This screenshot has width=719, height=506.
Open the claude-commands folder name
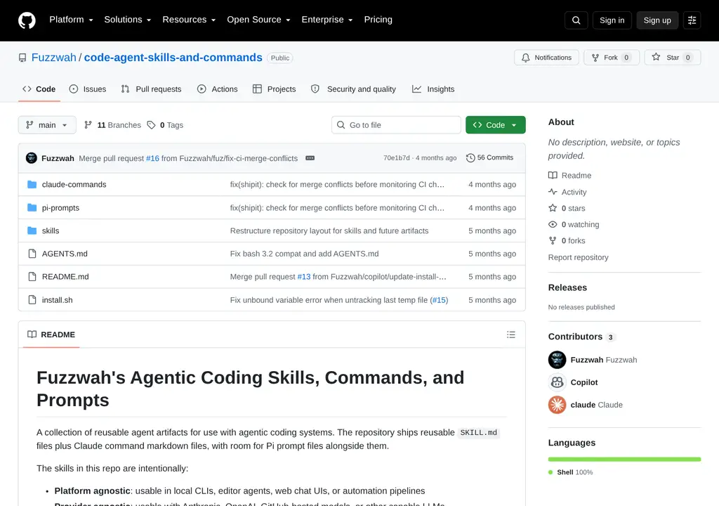(74, 185)
